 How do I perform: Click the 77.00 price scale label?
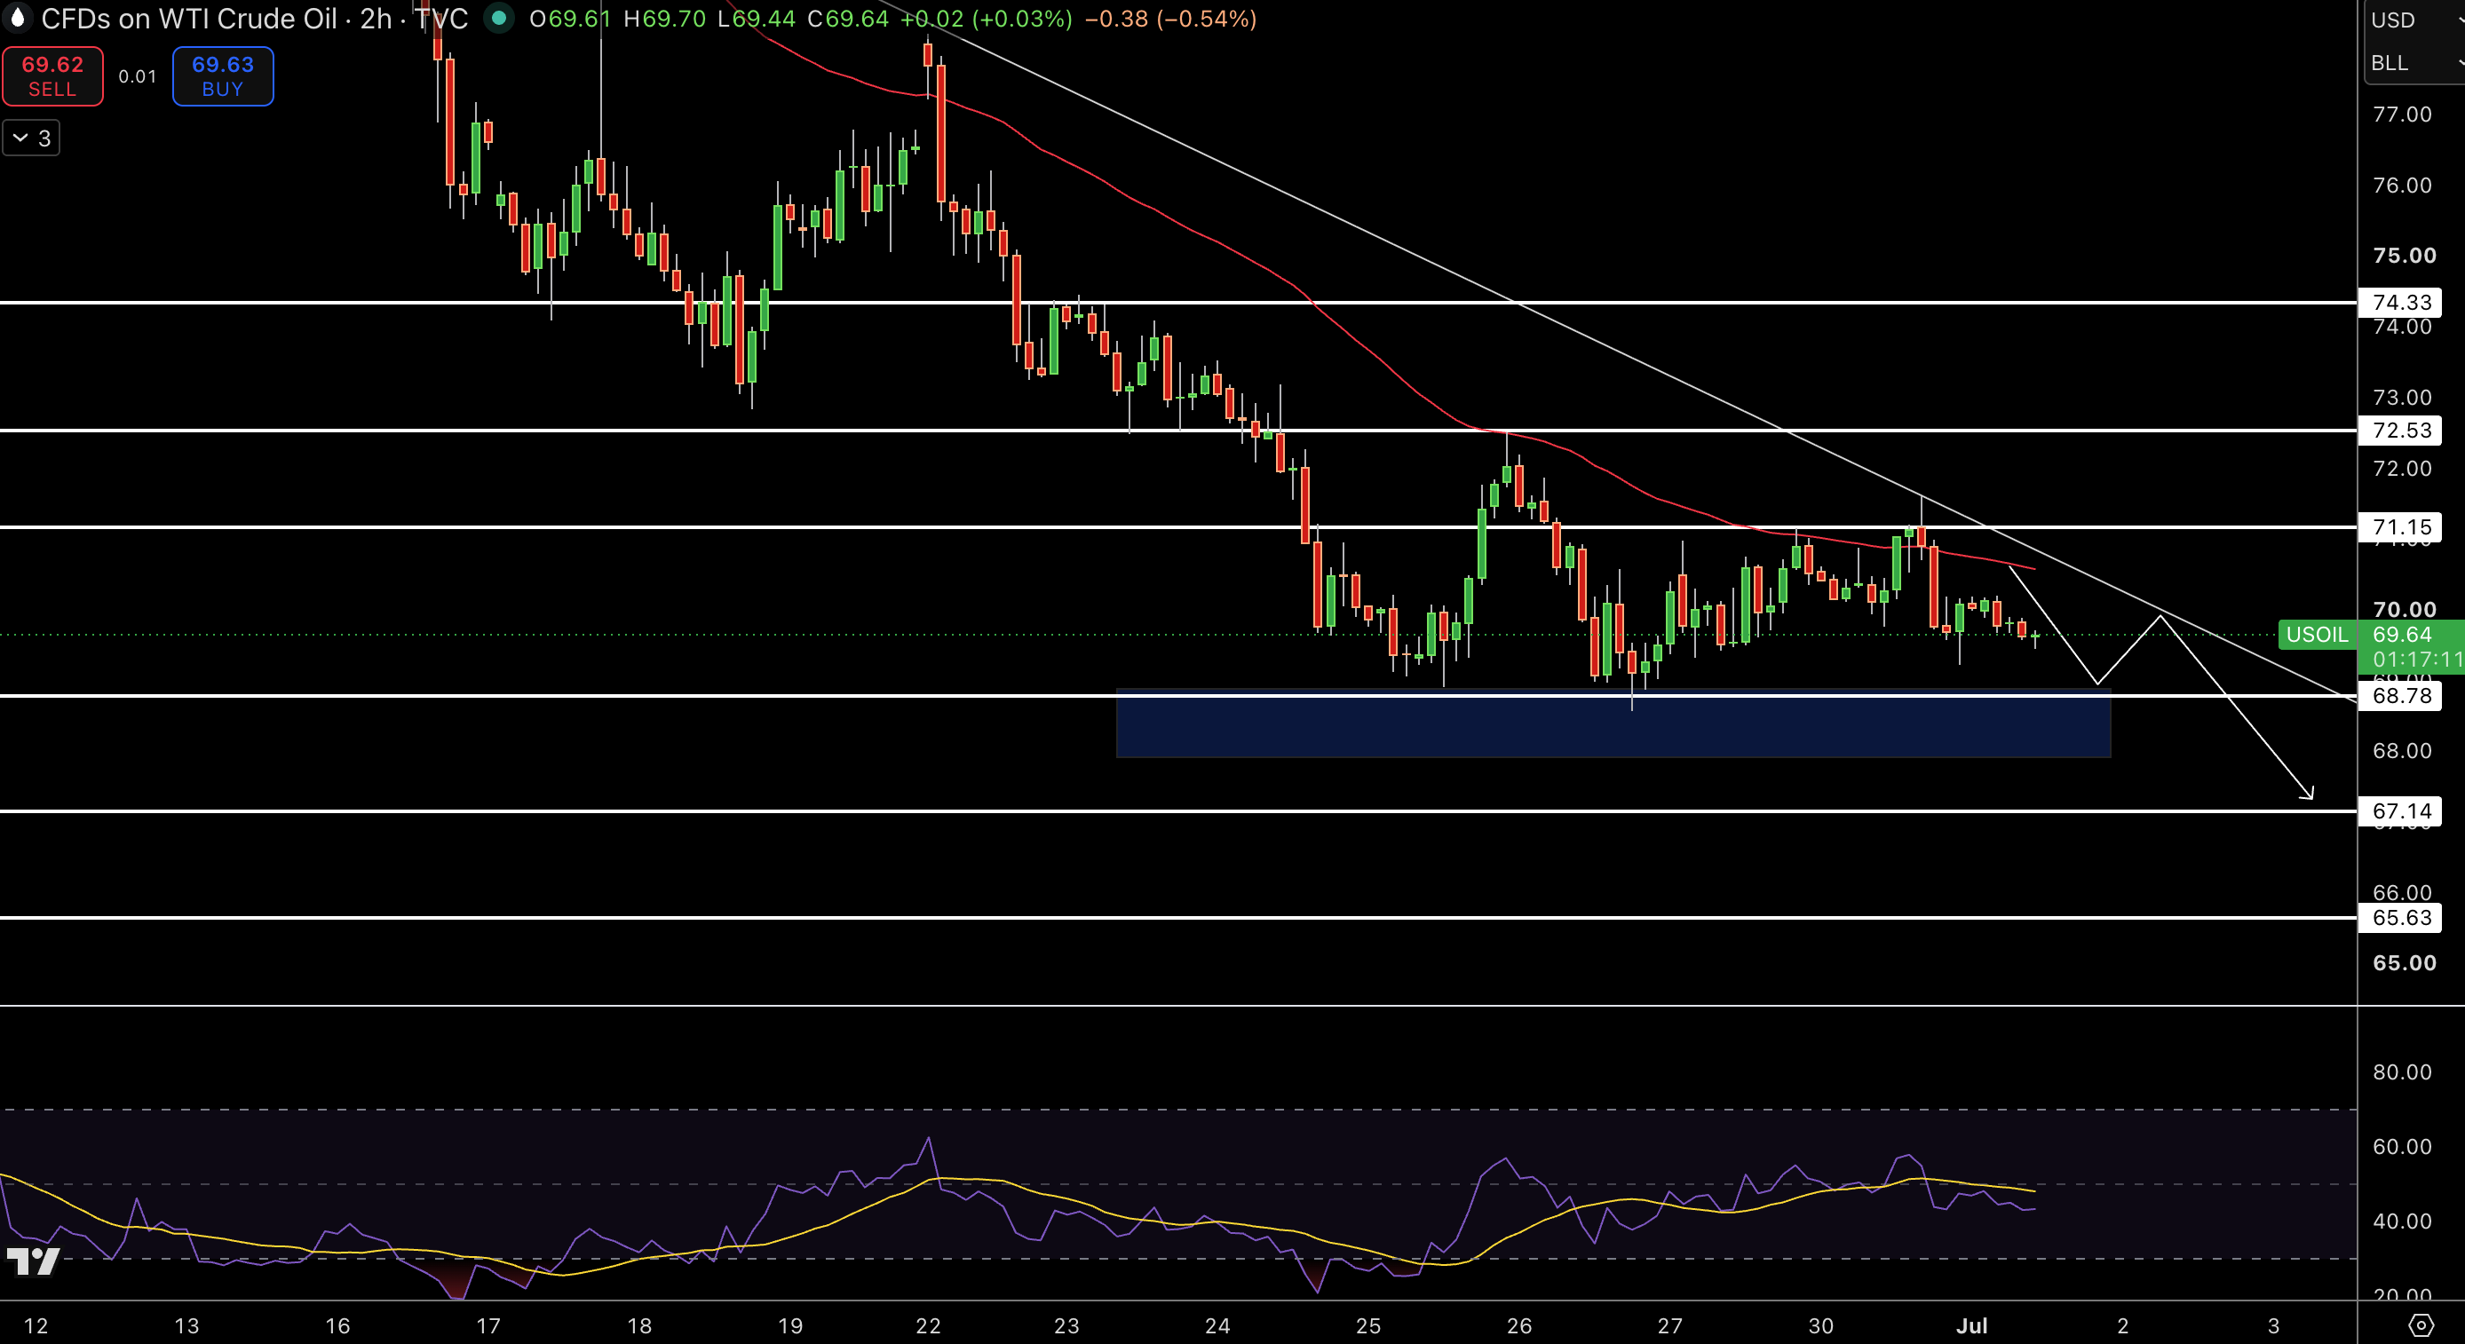click(x=2402, y=115)
